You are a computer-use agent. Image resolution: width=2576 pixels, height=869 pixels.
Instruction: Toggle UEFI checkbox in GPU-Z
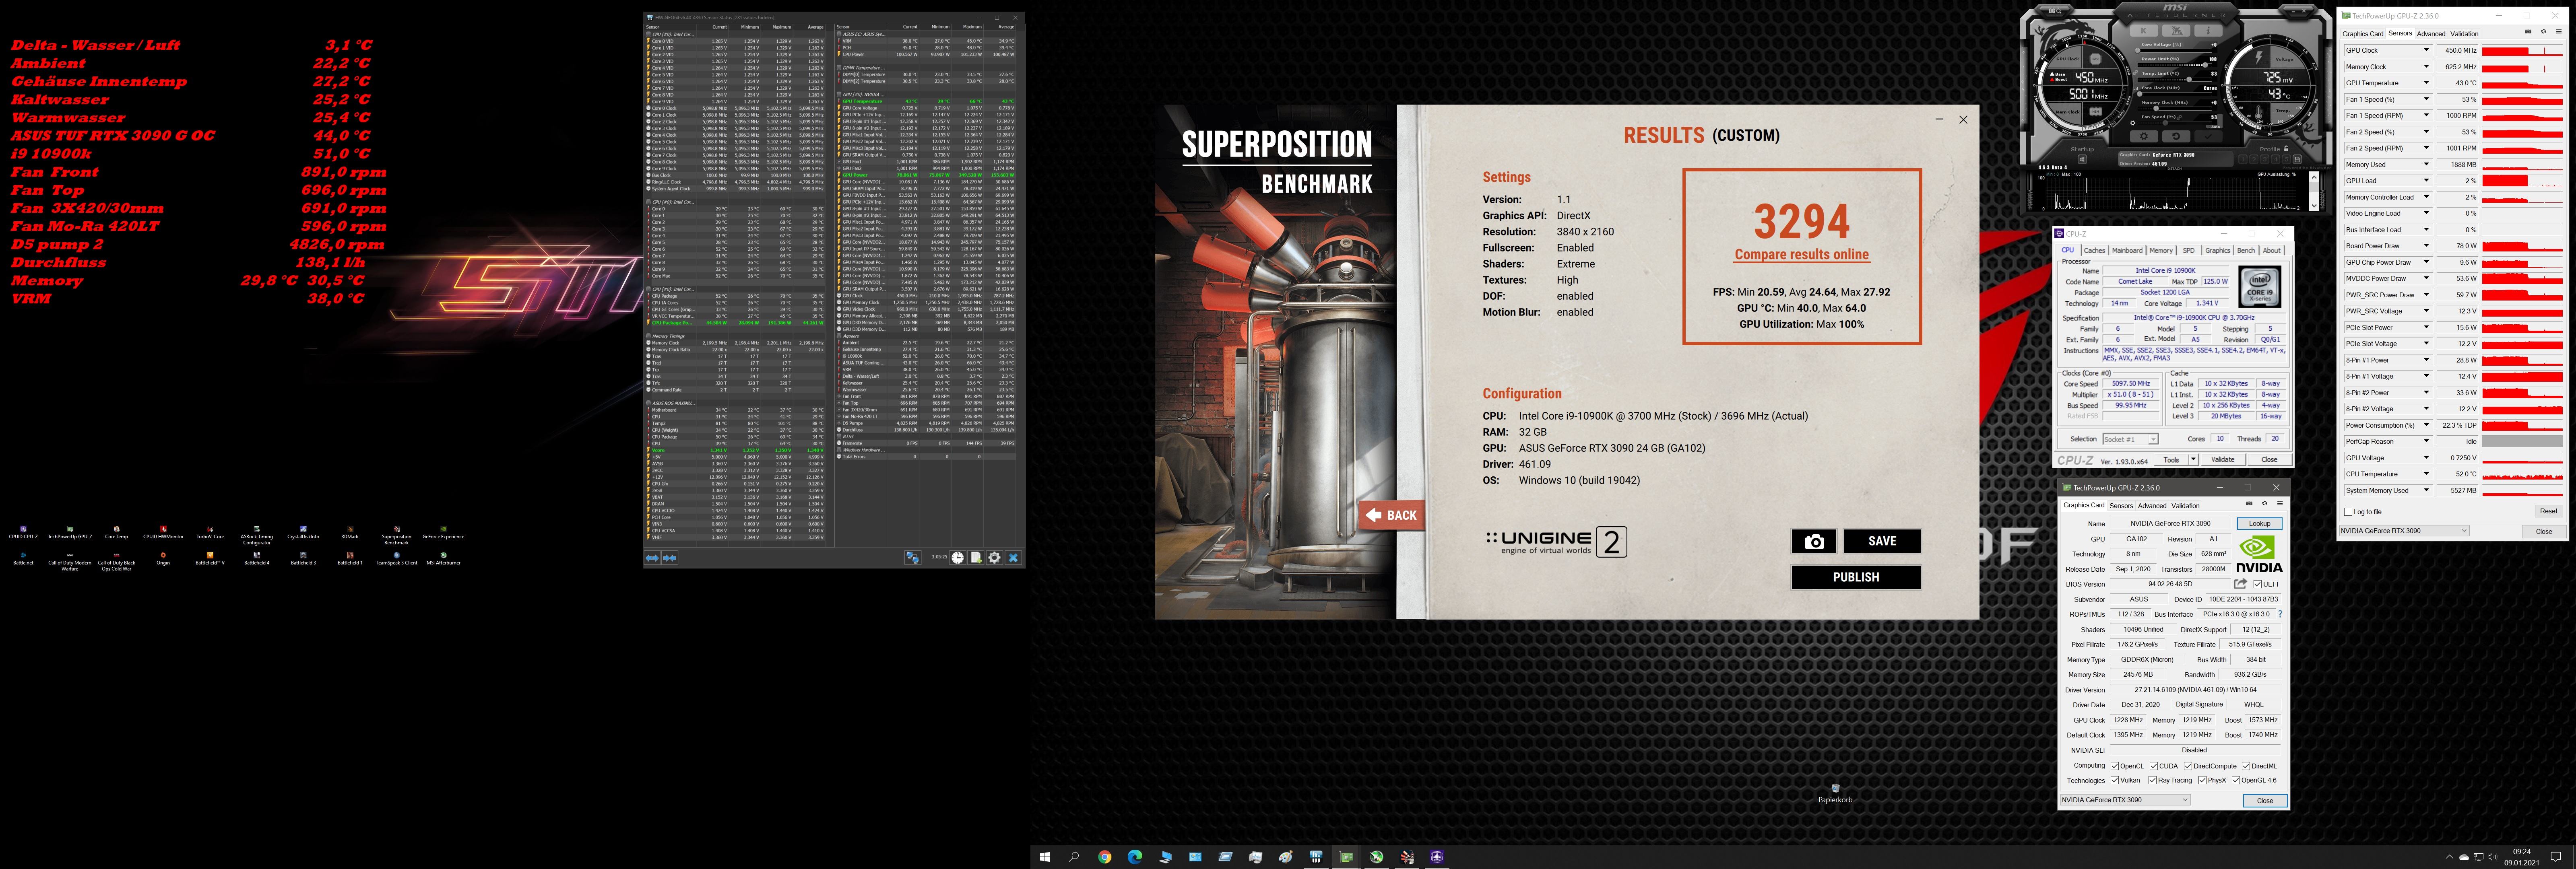2258,584
